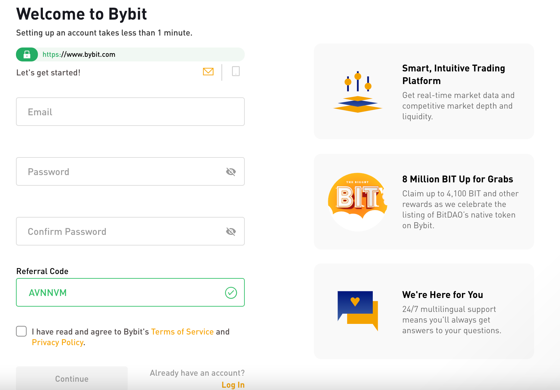This screenshot has height=390, width=560.
Task: Click 'Setting up an account' subtitle text
Action: (x=104, y=33)
